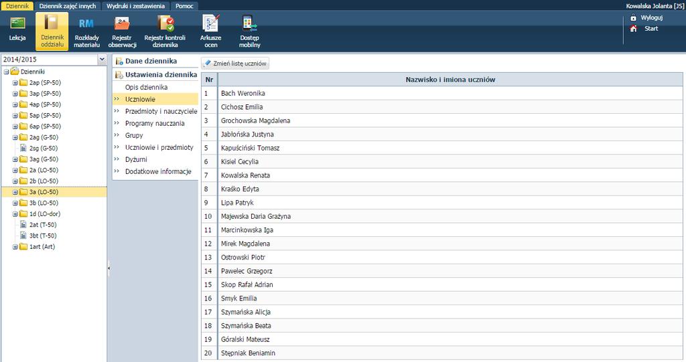Select Uczniowie menu item
The image size is (686, 362).
coord(155,99)
